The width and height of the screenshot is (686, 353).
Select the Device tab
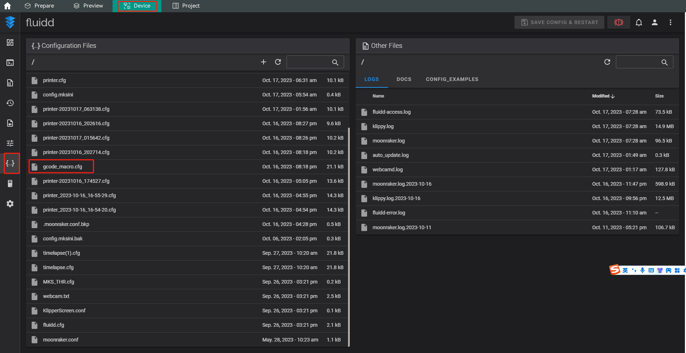coord(137,6)
